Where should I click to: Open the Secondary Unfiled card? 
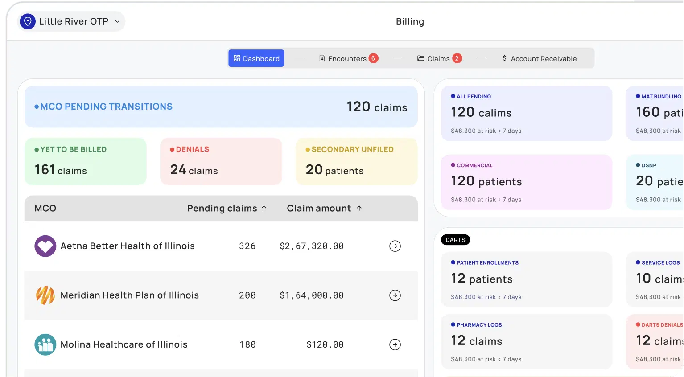pyautogui.click(x=357, y=161)
